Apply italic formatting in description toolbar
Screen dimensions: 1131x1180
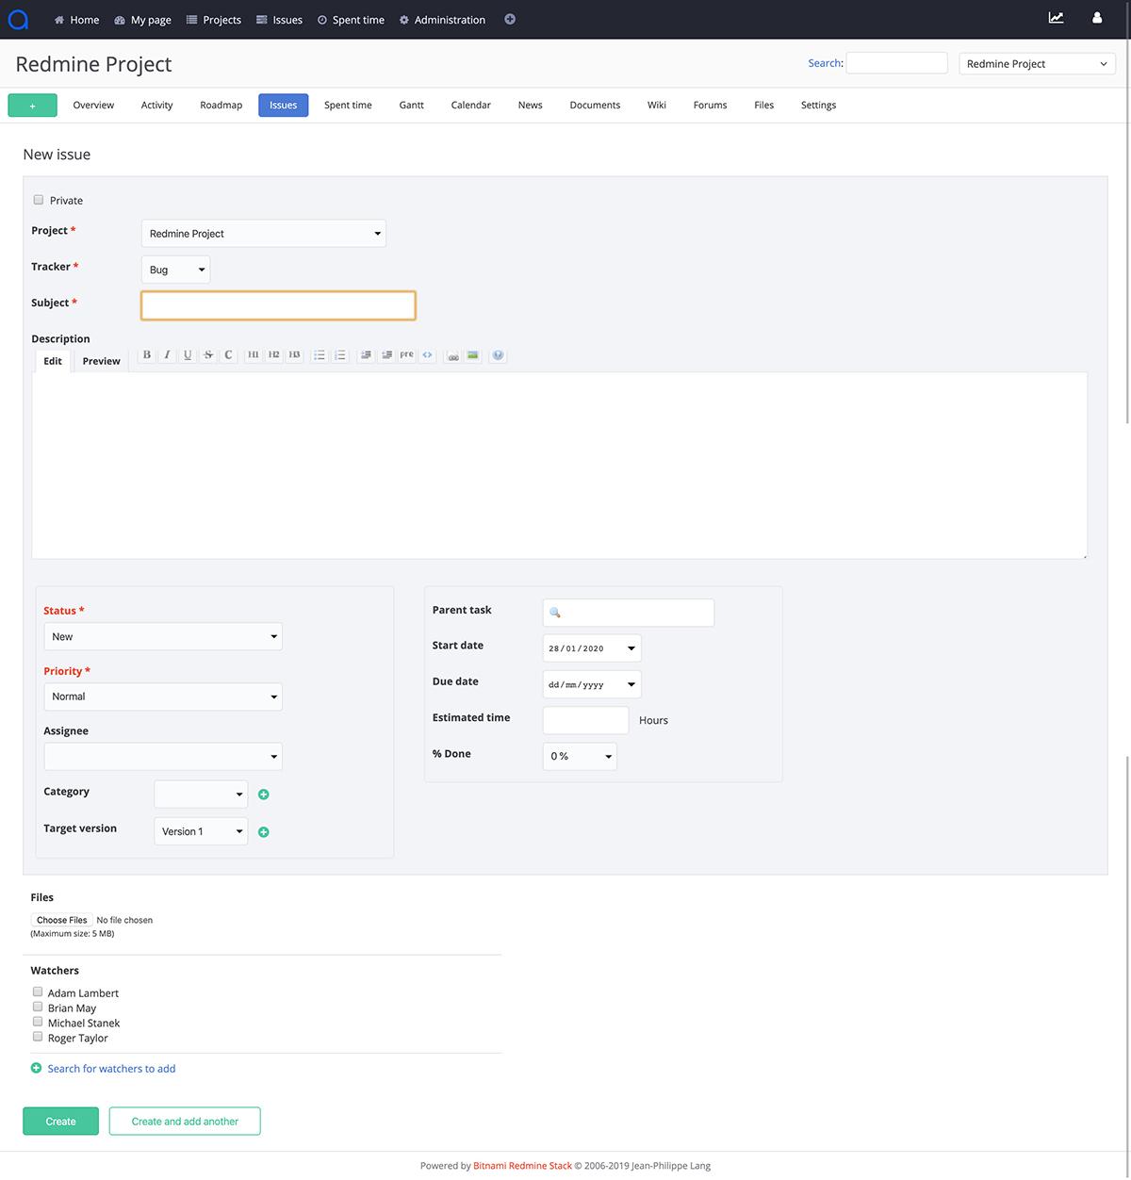pyautogui.click(x=167, y=355)
